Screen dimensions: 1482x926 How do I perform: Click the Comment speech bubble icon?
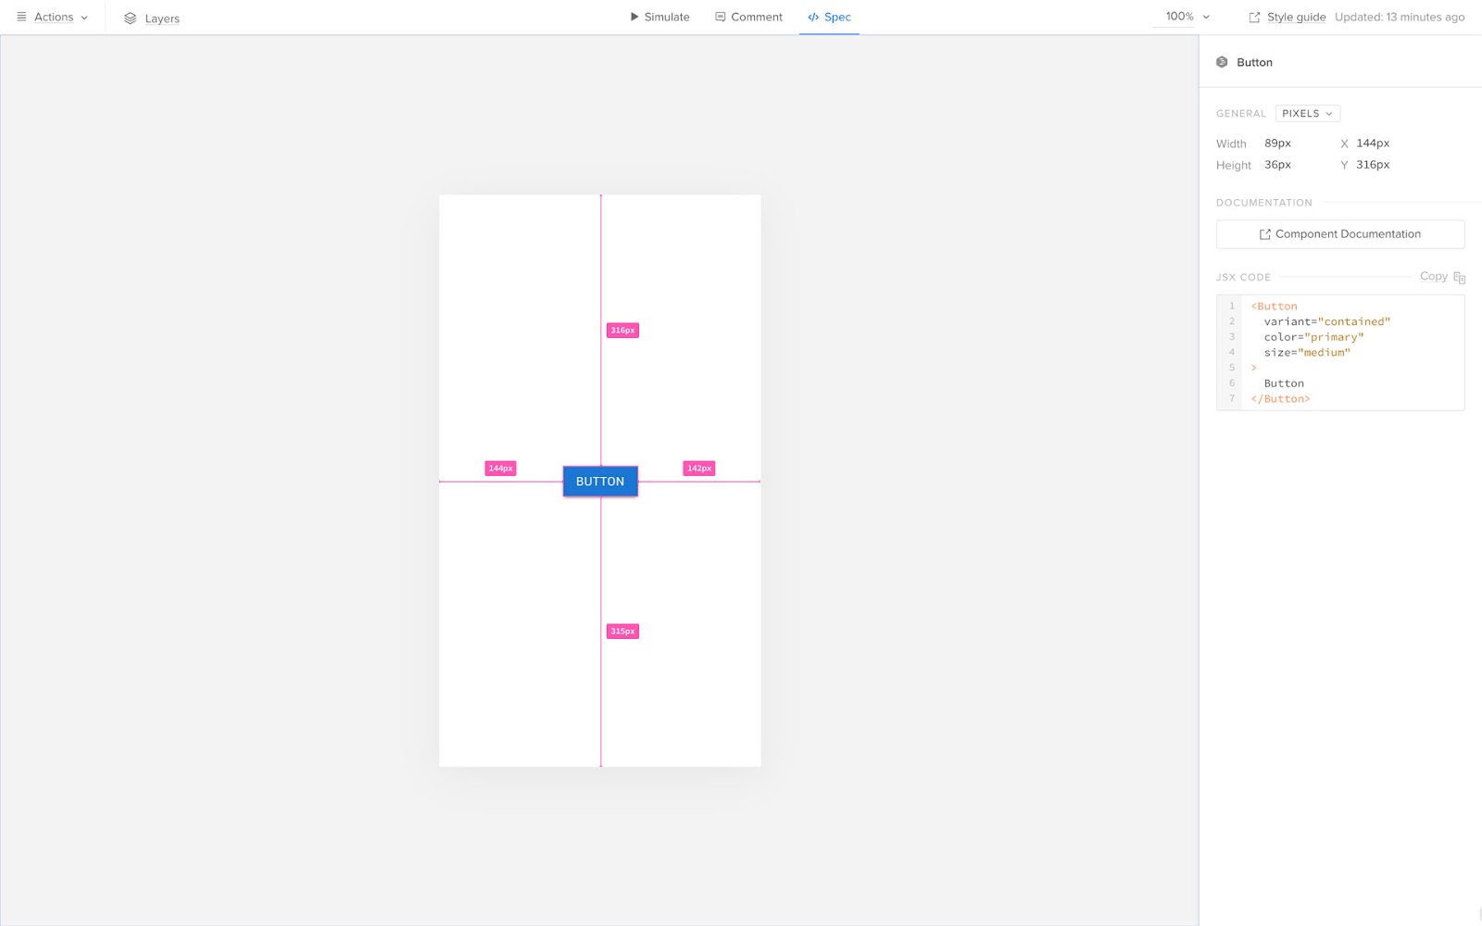tap(720, 17)
